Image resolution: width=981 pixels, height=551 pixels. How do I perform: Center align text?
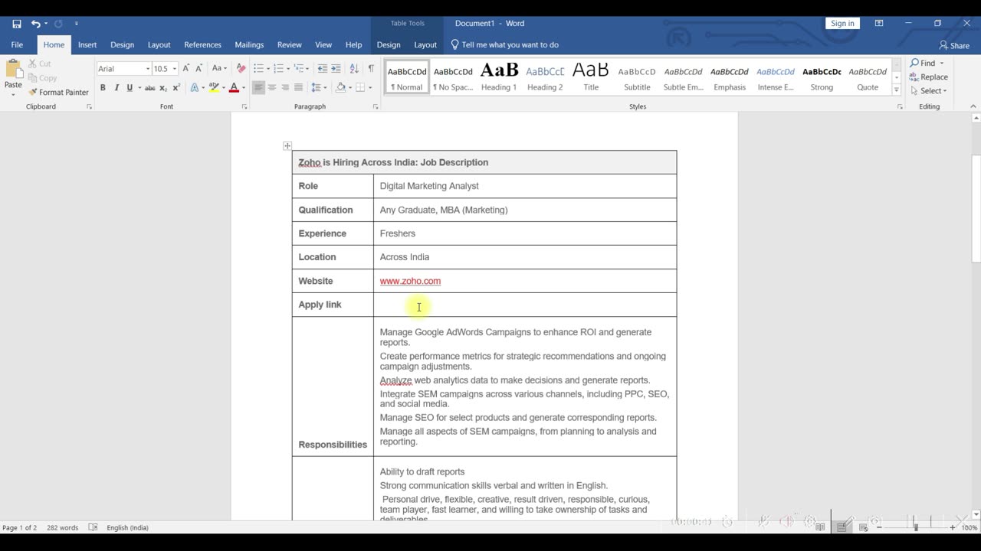(x=272, y=88)
